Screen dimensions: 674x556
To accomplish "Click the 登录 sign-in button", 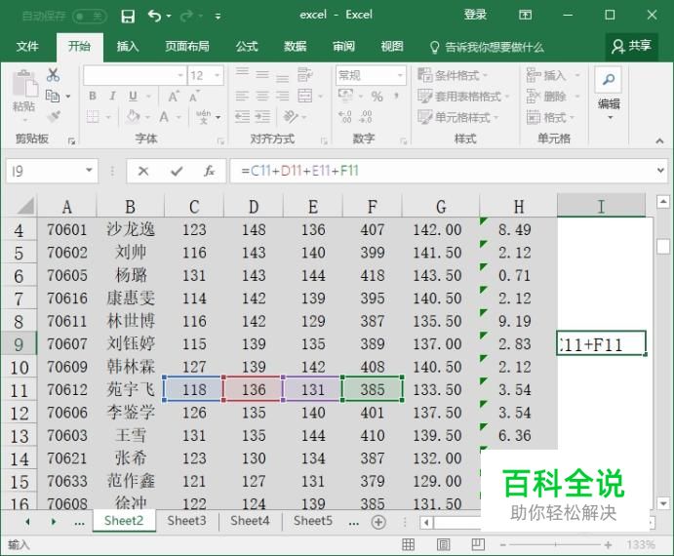I will 475,15.
